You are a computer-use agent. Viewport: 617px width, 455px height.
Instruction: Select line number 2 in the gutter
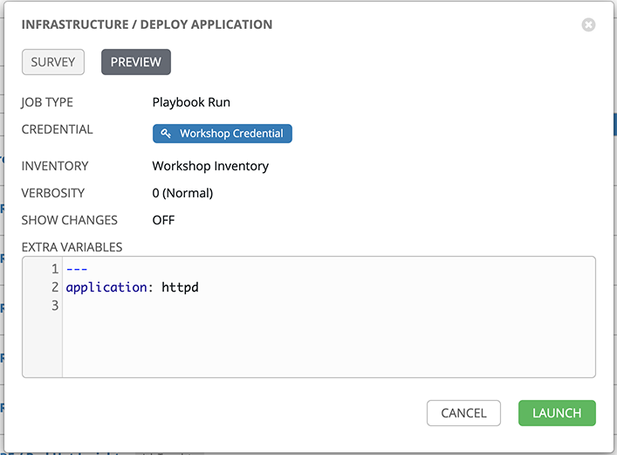click(54, 287)
